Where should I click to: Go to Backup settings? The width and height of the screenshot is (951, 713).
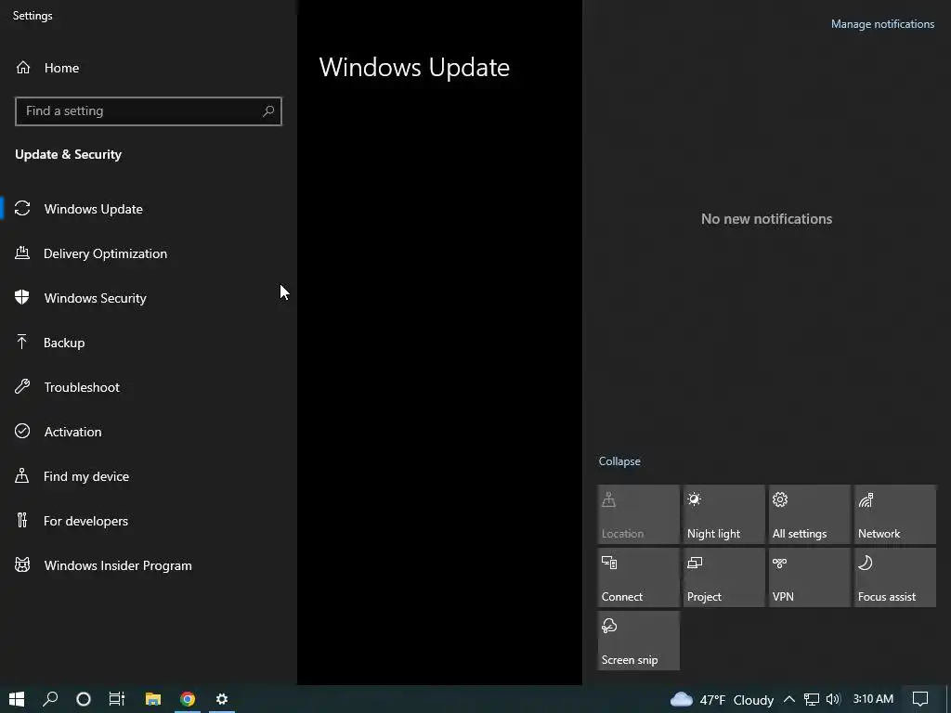point(148,343)
